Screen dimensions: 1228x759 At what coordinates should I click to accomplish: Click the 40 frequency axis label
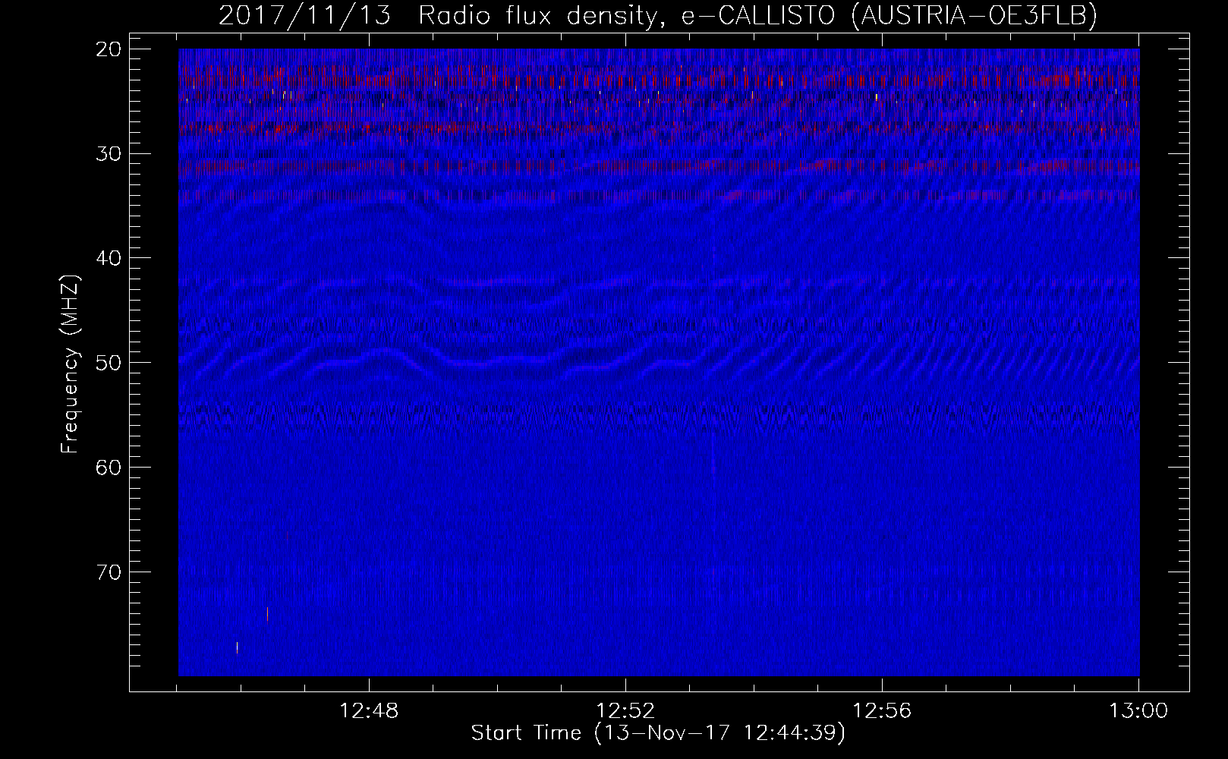click(x=109, y=258)
